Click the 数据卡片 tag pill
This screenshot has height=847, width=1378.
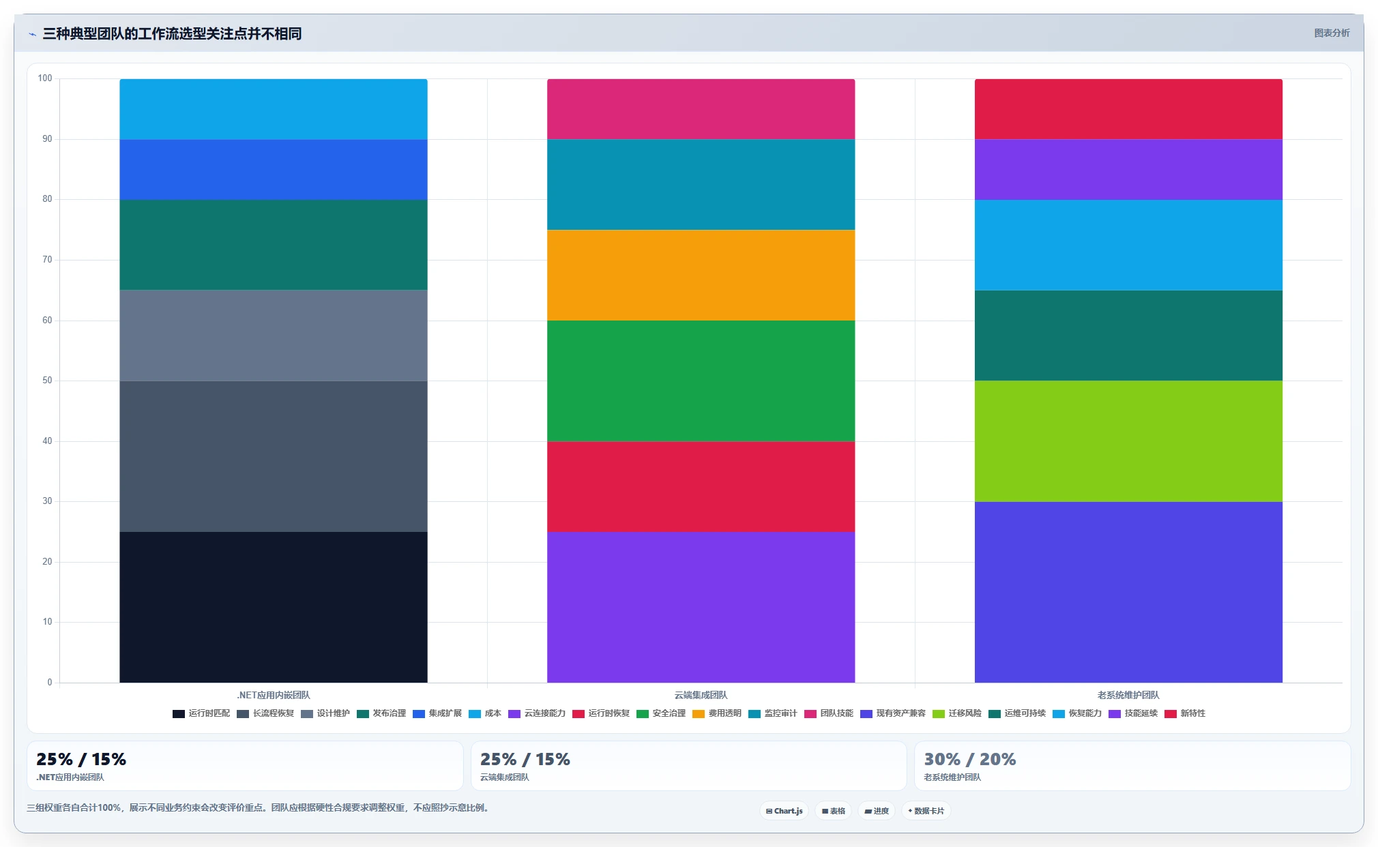click(x=926, y=811)
